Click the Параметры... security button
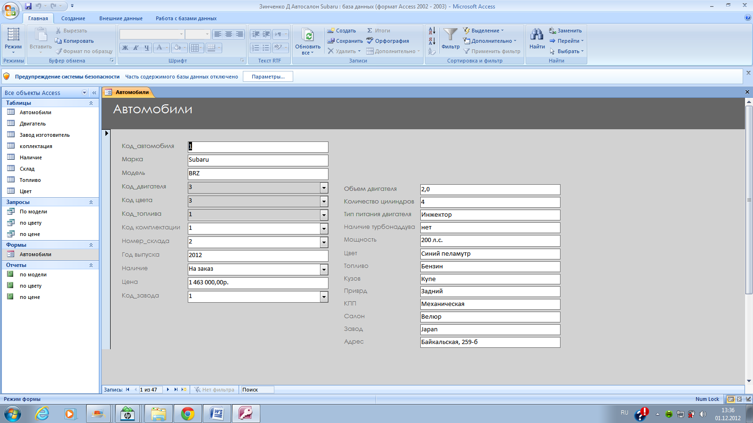Image resolution: width=753 pixels, height=423 pixels. point(268,77)
